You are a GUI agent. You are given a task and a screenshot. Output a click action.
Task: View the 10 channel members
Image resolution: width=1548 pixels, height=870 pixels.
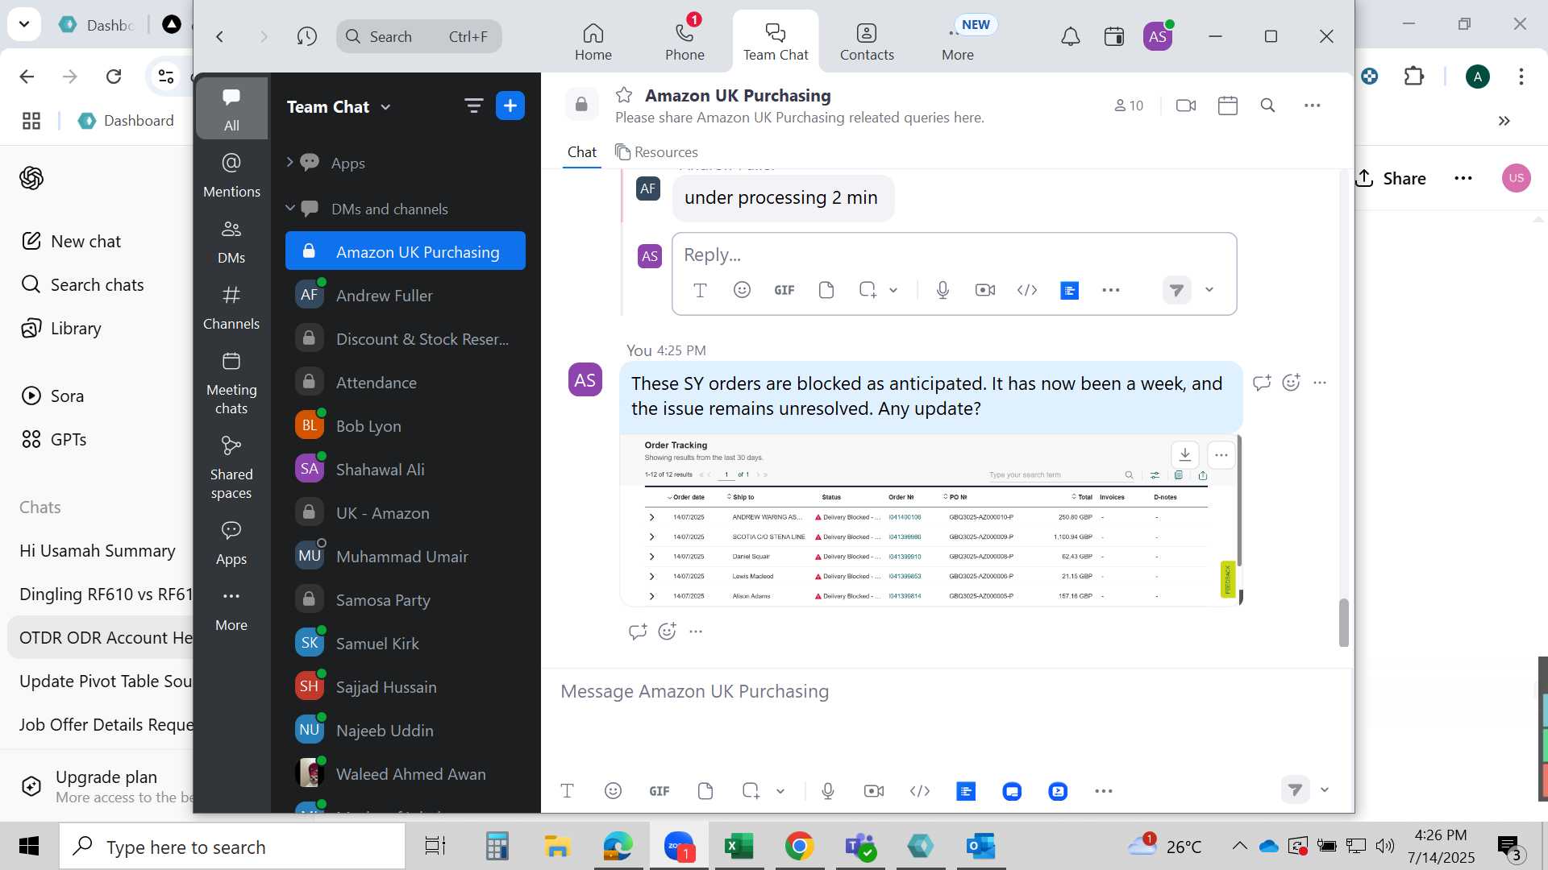(1129, 106)
